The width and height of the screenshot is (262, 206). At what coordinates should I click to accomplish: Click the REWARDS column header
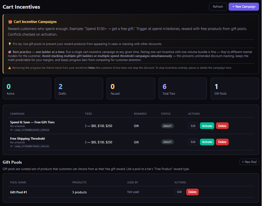click(140, 114)
